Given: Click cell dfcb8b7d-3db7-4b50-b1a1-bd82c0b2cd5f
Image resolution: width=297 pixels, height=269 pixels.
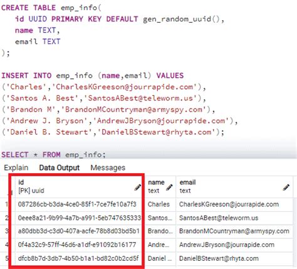Looking at the screenshot, I should coord(80,258).
